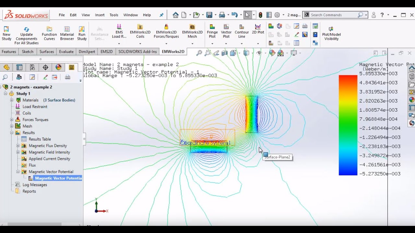The width and height of the screenshot is (415, 233).
Task: Click the Undo arrow
Action: pos(235,15)
